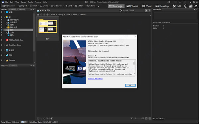Click the camera logo in About dialog artwork
The height and width of the screenshot is (124, 199).
coord(80,68)
